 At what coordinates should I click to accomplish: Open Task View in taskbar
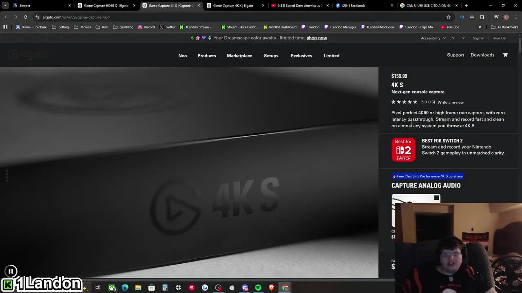coord(98,288)
